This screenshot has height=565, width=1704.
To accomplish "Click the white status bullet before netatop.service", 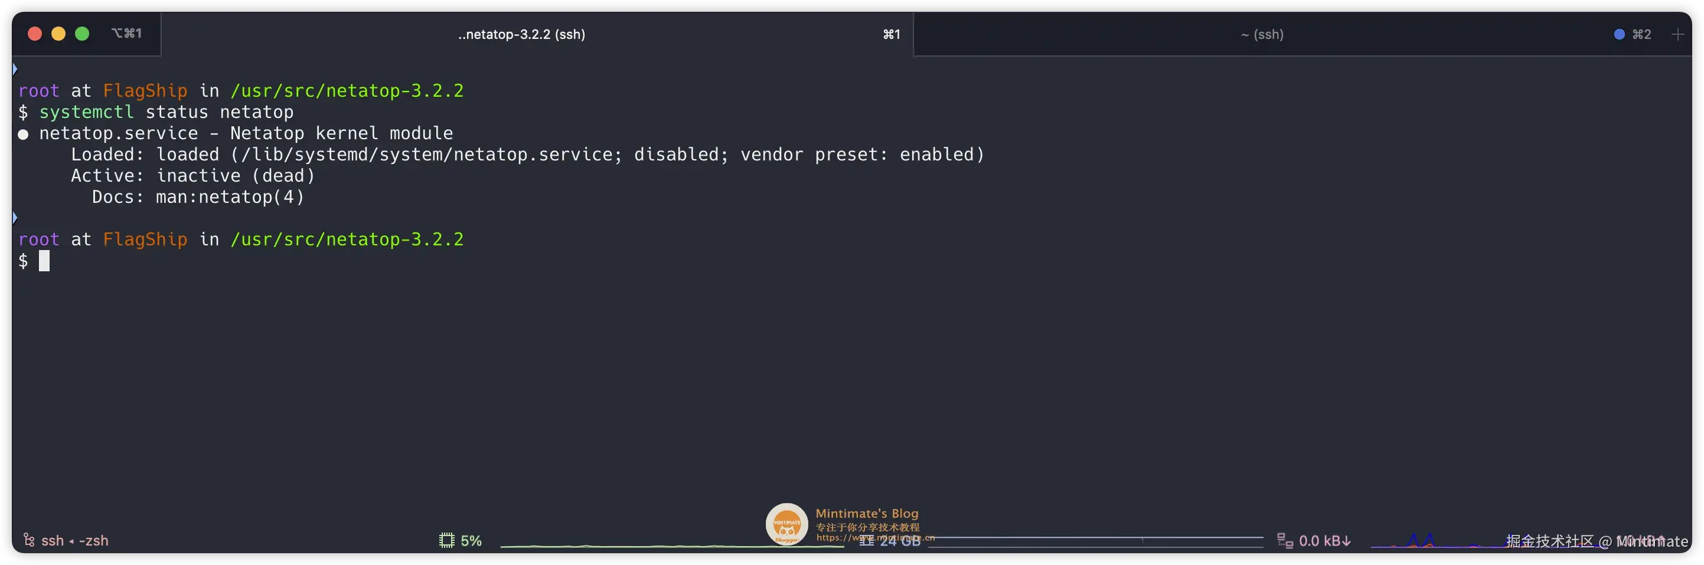I will tap(23, 134).
